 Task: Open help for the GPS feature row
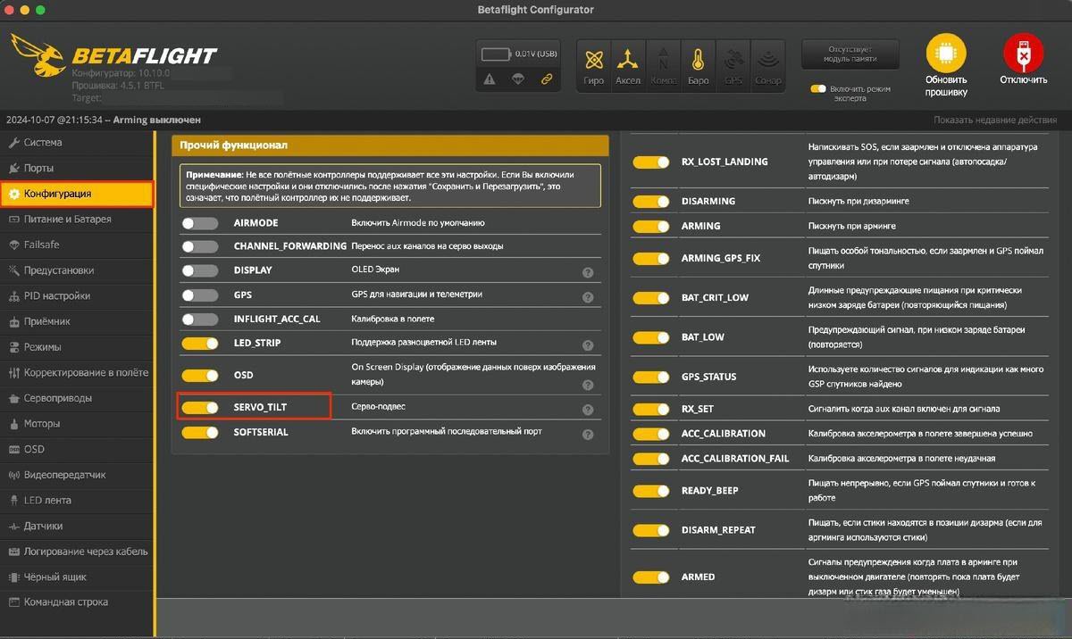pyautogui.click(x=588, y=297)
